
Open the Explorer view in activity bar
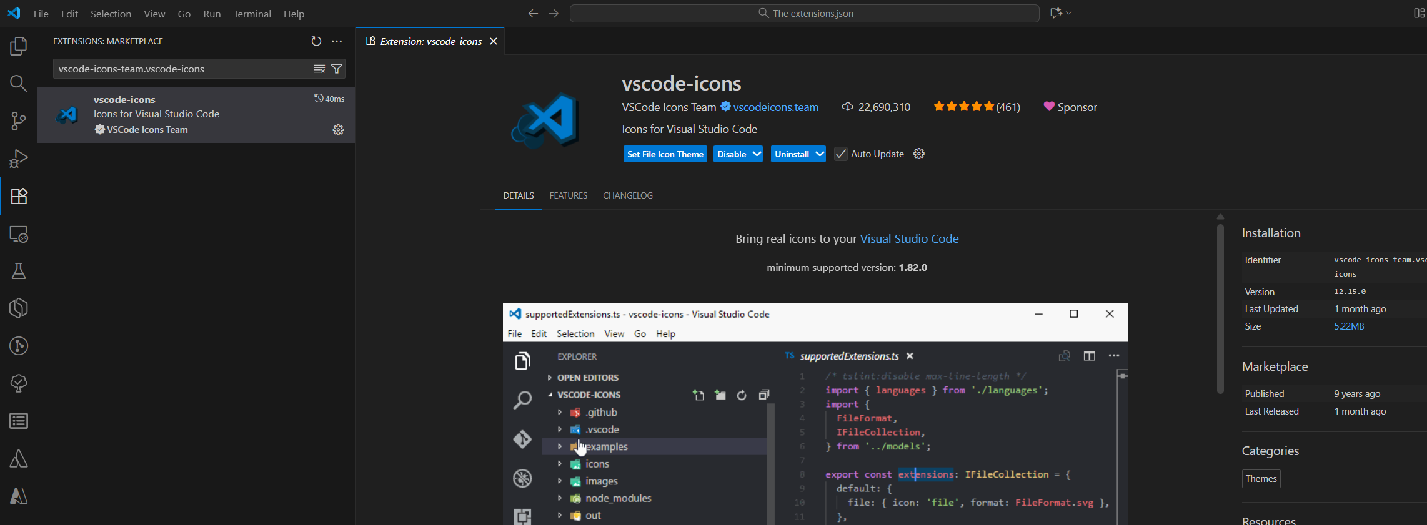pos(19,46)
